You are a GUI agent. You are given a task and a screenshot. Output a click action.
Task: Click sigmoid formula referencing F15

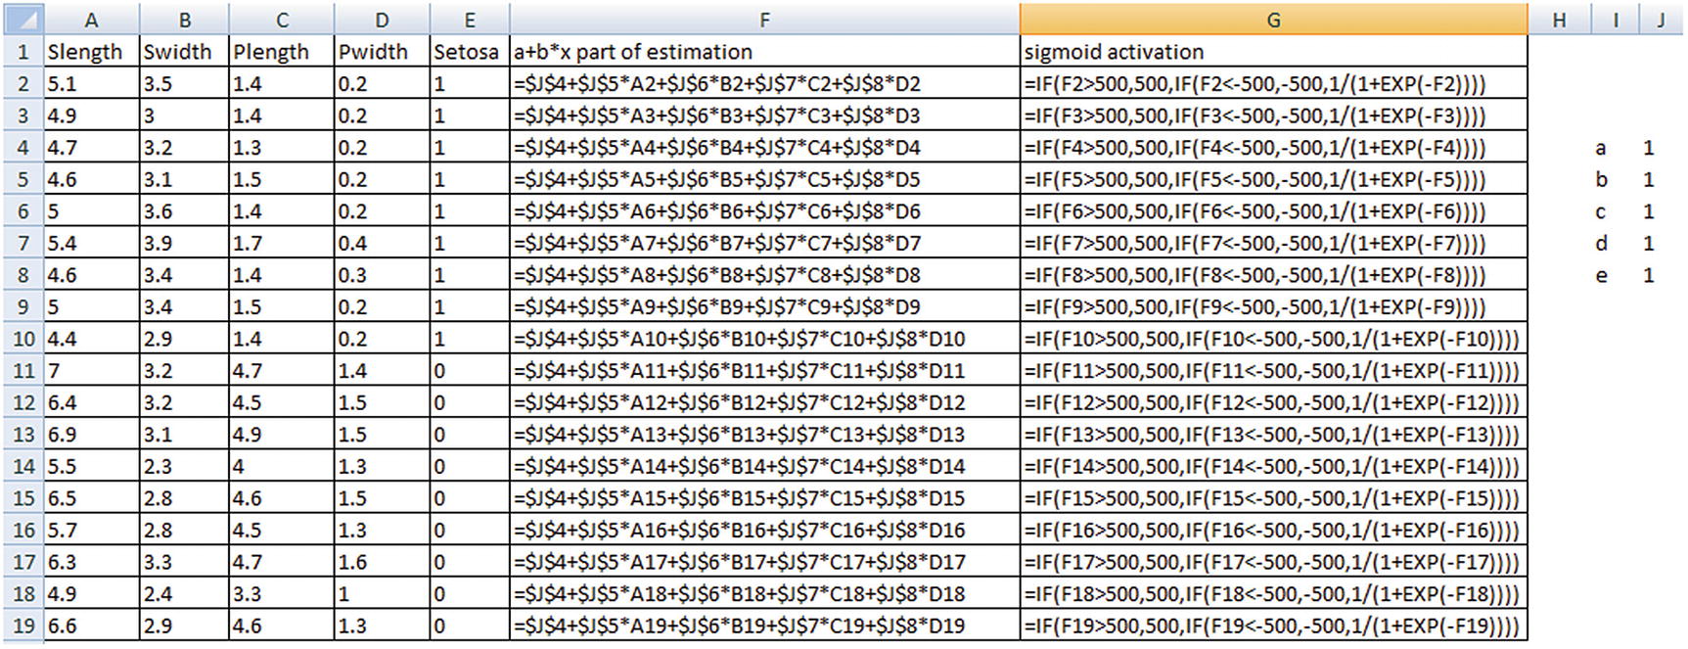(x=1273, y=498)
